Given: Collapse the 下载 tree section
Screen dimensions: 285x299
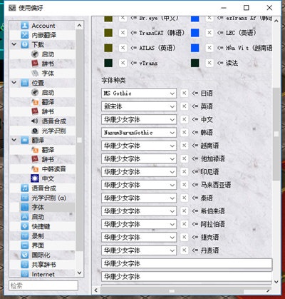Looking at the screenshot, I should (x=14, y=44).
